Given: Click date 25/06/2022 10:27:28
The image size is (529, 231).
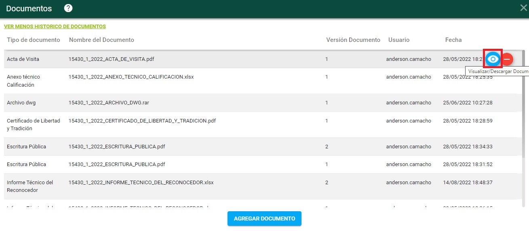Looking at the screenshot, I should pos(468,103).
